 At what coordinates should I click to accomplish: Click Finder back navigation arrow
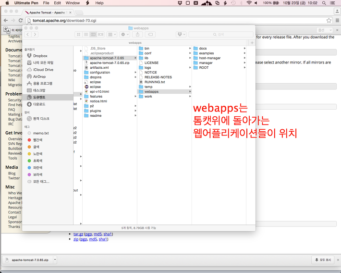point(28,35)
